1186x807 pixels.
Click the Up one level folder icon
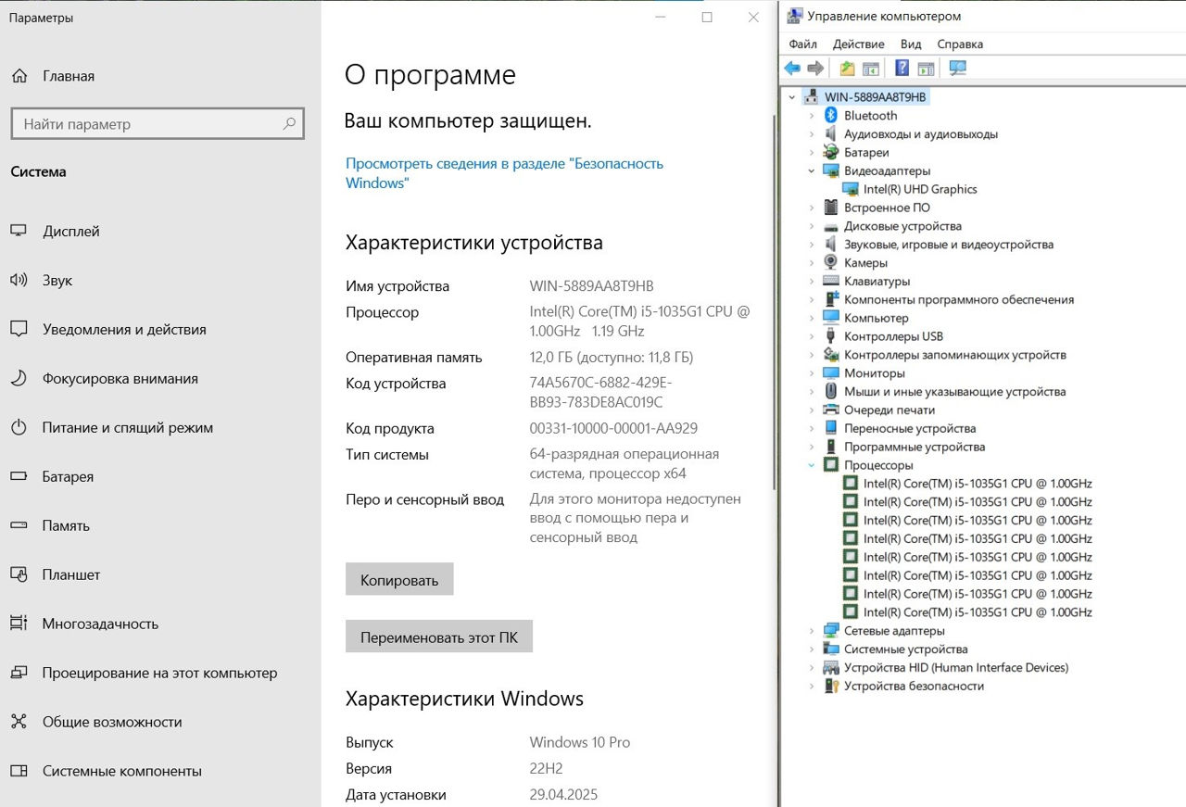pyautogui.click(x=847, y=68)
